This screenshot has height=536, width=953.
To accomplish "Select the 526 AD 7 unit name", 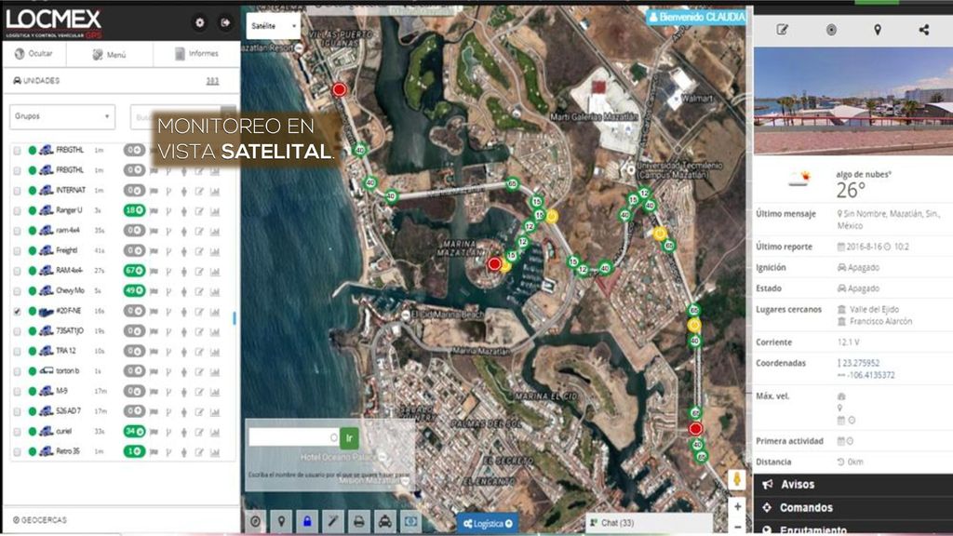I will pyautogui.click(x=68, y=411).
